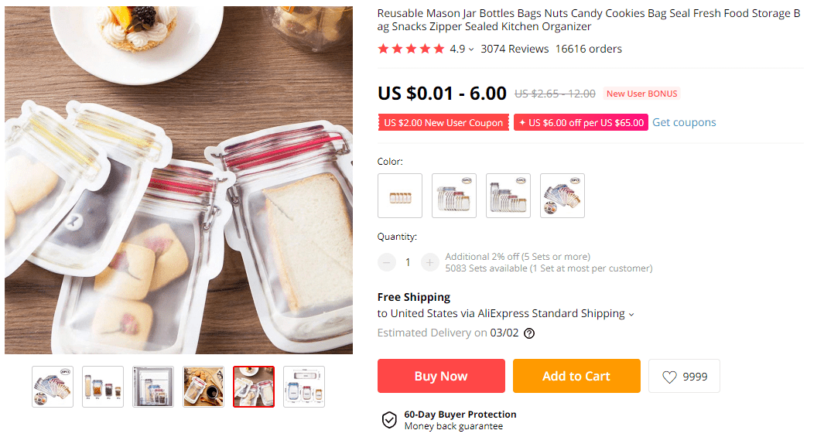Increase quantity with the plus button
Screen dimensions: 824x437
[x=430, y=262]
